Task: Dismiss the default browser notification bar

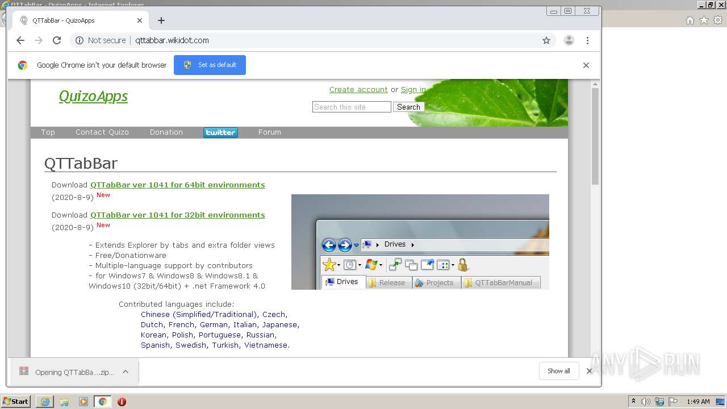Action: (586, 65)
